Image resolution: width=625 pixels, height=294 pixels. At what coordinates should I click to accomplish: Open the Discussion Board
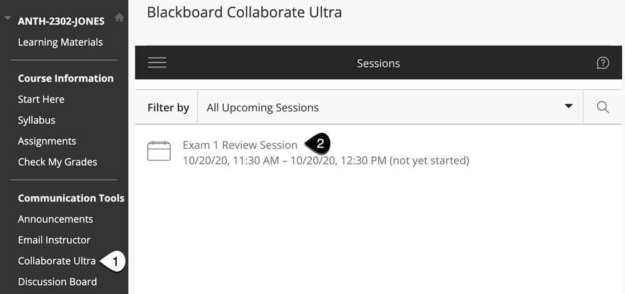click(x=57, y=281)
